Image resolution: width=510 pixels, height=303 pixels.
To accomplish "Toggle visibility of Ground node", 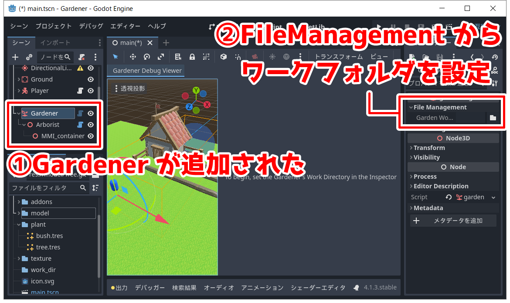I will click(91, 79).
